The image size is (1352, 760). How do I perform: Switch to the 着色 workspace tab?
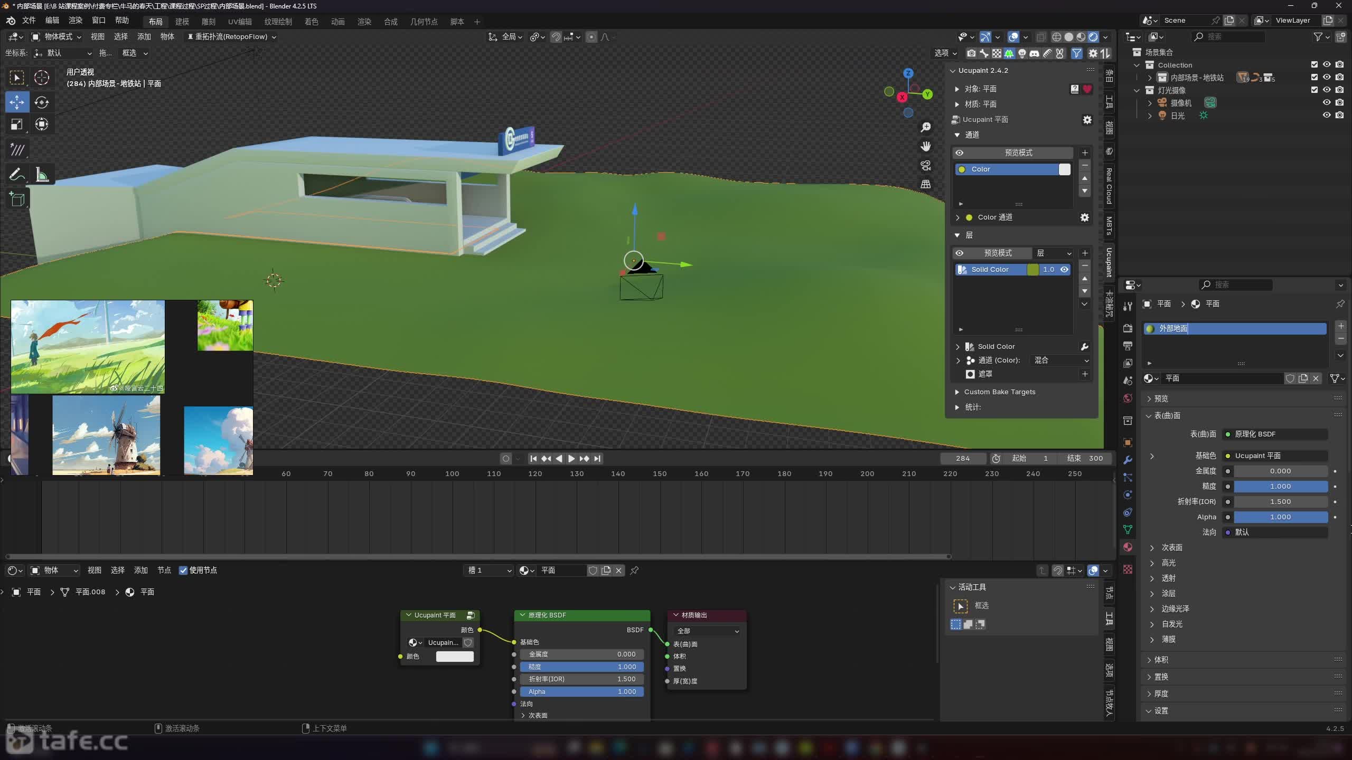[311, 22]
